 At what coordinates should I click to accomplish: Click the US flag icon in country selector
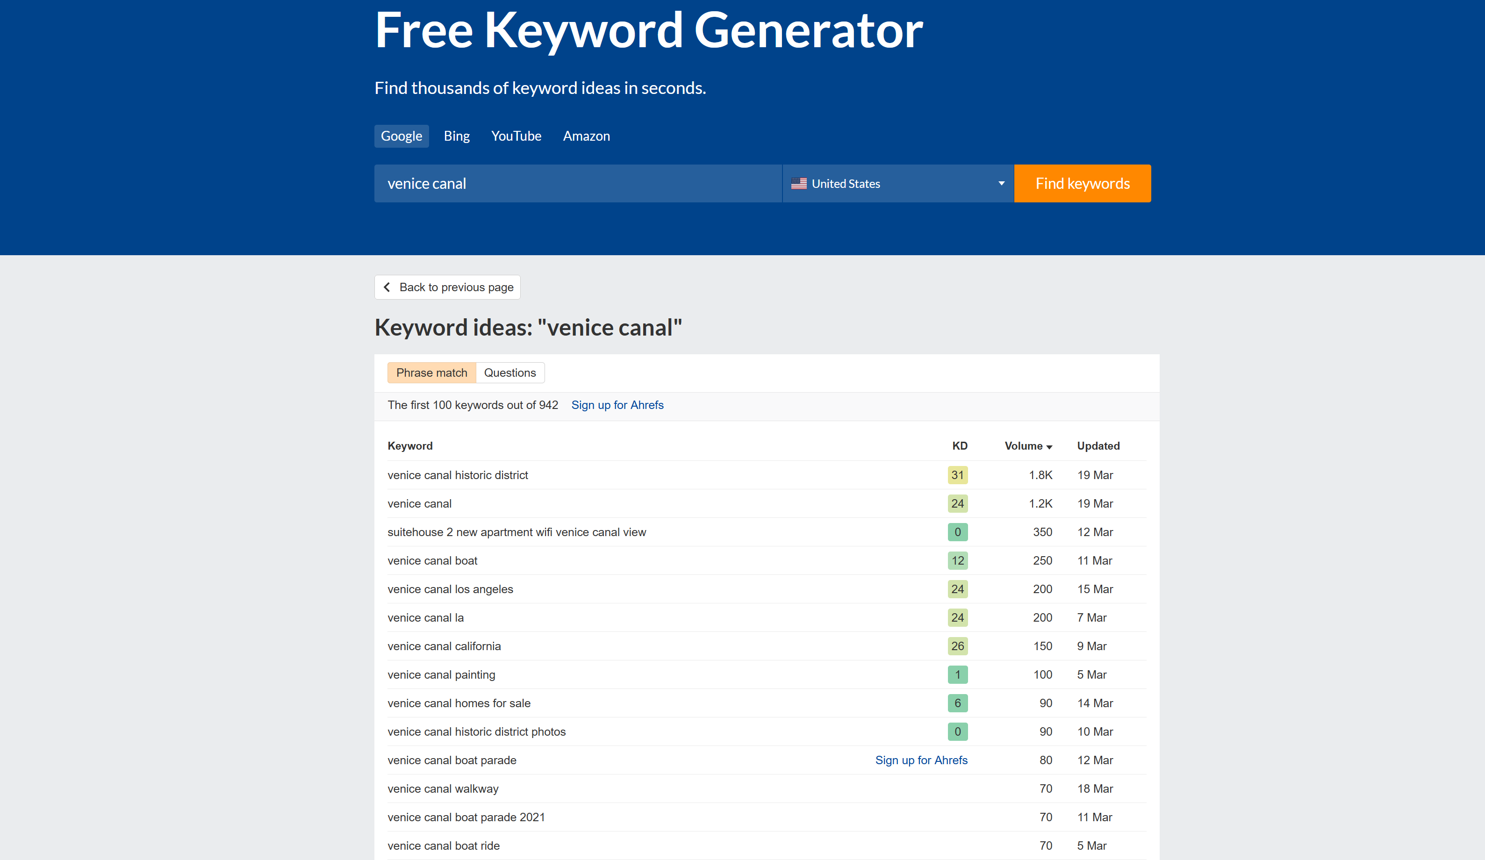click(800, 183)
